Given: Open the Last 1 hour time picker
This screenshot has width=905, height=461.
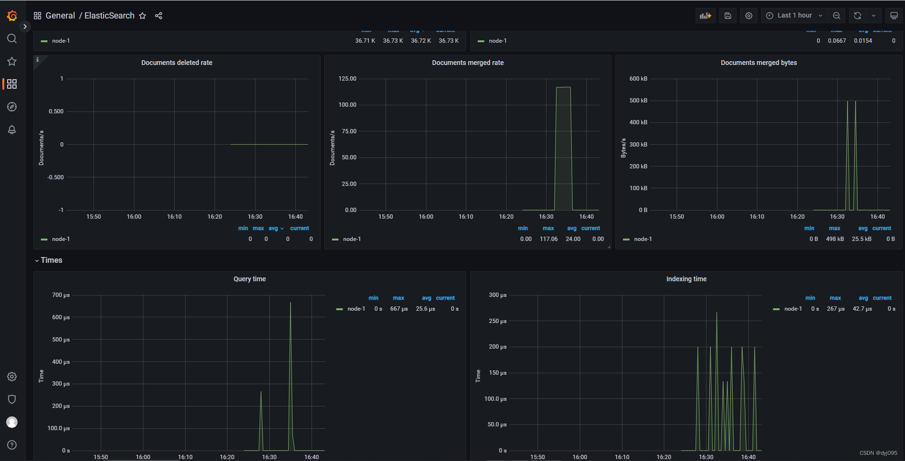Looking at the screenshot, I should pyautogui.click(x=793, y=16).
